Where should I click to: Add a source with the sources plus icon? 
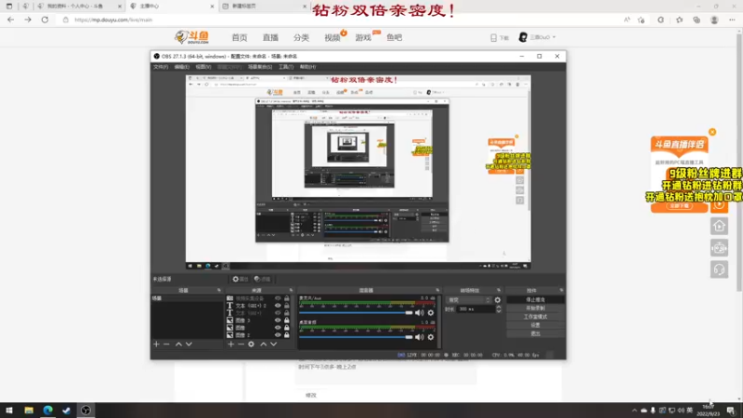[230, 344]
